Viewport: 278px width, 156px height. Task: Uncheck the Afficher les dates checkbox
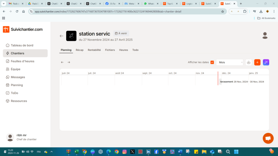(x=212, y=62)
